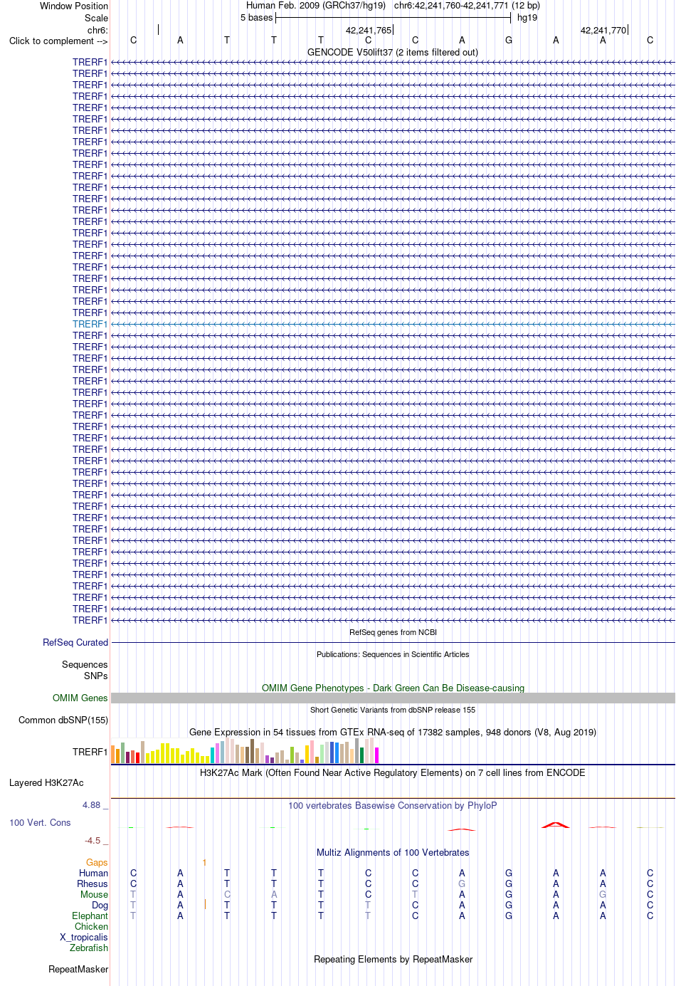The height and width of the screenshot is (986, 676).
Task: Open the RefSeq Curated track label
Action: [x=75, y=642]
